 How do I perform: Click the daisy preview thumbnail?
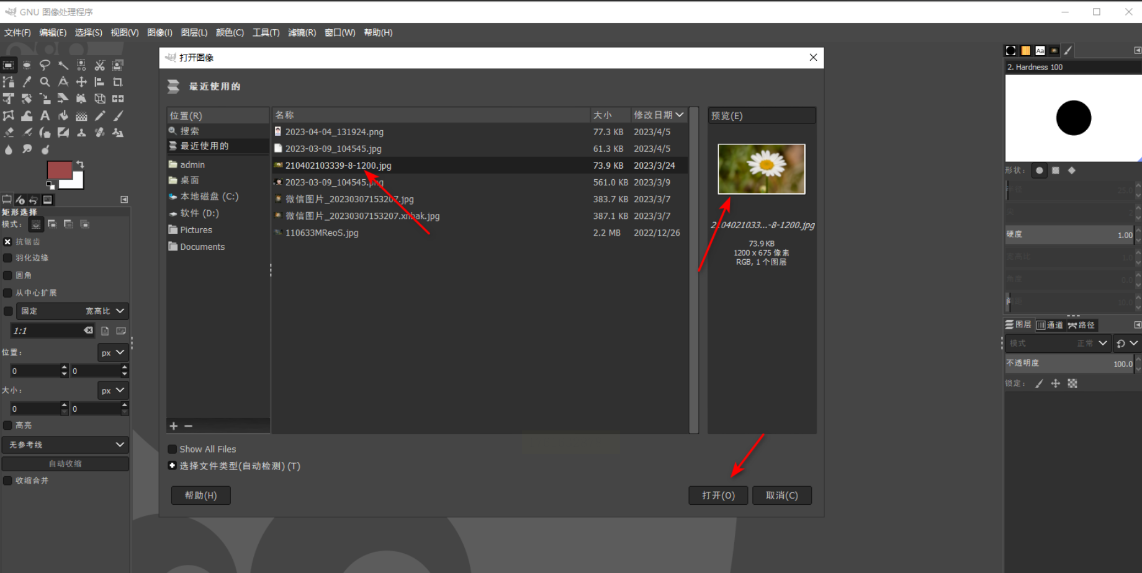(x=762, y=169)
